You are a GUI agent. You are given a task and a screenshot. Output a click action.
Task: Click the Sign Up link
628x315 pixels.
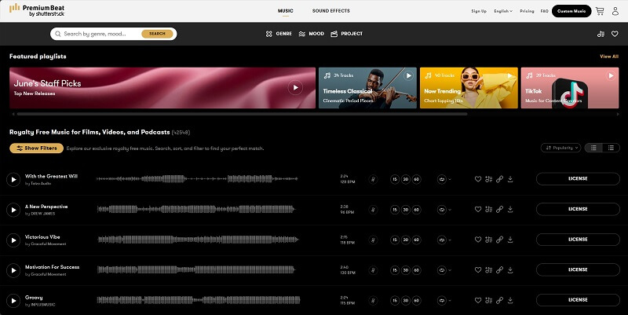pos(479,11)
